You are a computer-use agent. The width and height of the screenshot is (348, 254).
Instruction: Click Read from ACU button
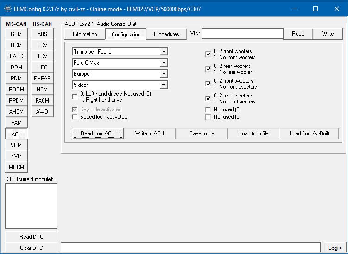98,133
